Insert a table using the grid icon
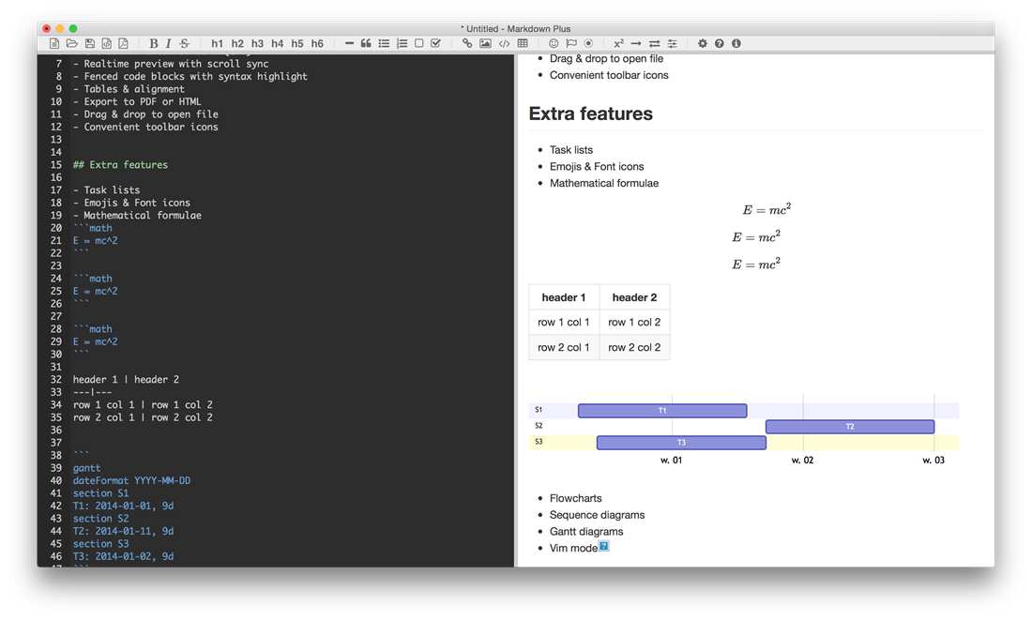The height and width of the screenshot is (620, 1032). tap(523, 44)
